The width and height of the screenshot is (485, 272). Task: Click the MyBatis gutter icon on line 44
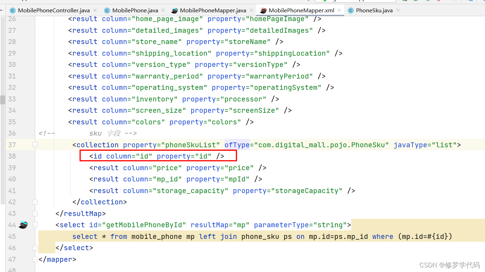tap(23, 225)
